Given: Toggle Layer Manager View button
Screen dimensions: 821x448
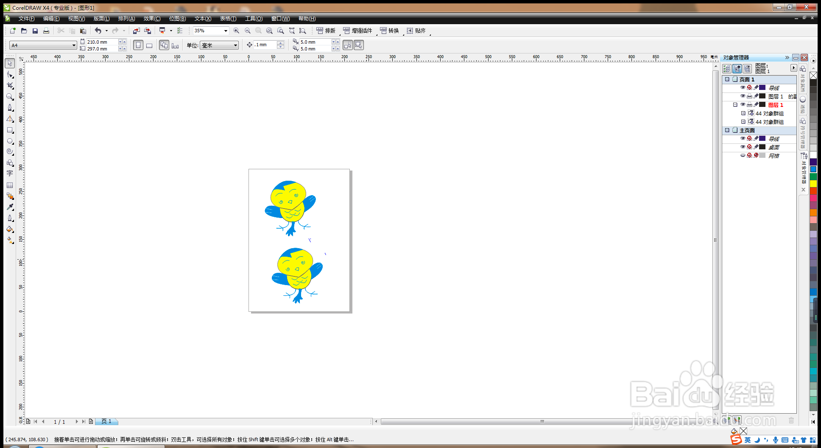Looking at the screenshot, I should (747, 69).
